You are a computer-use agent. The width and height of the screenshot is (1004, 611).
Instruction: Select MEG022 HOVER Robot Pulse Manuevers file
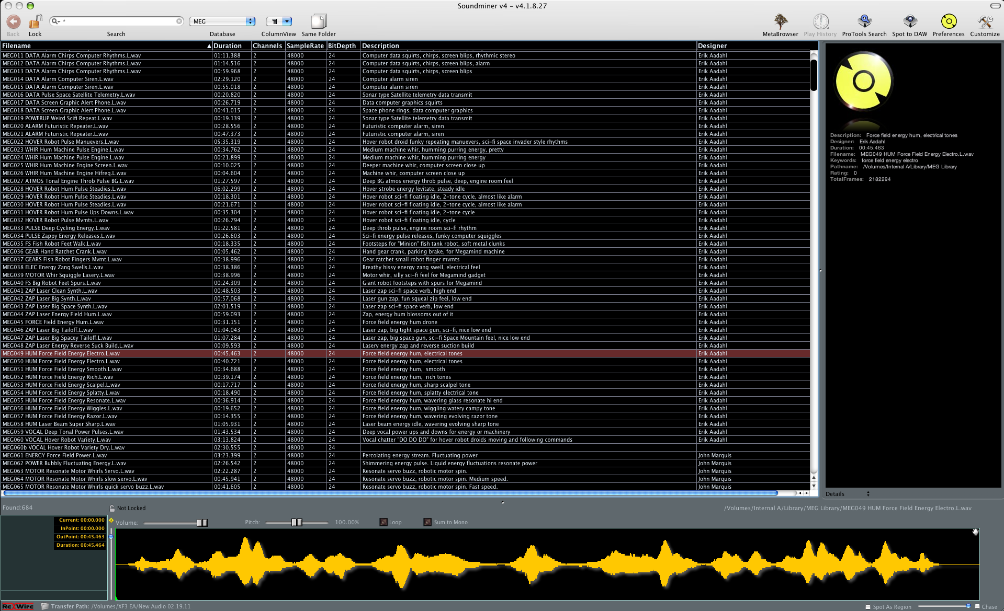(x=405, y=142)
